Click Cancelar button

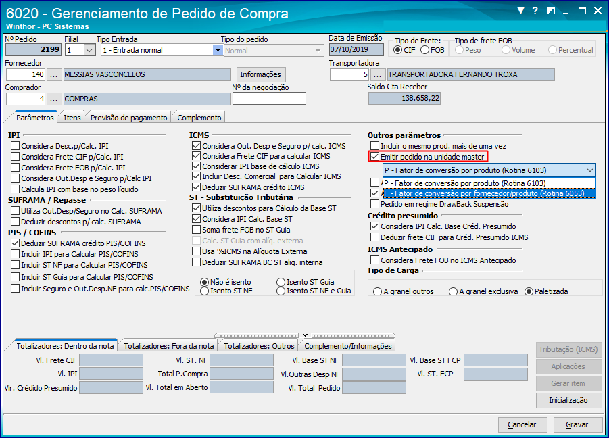click(x=522, y=424)
